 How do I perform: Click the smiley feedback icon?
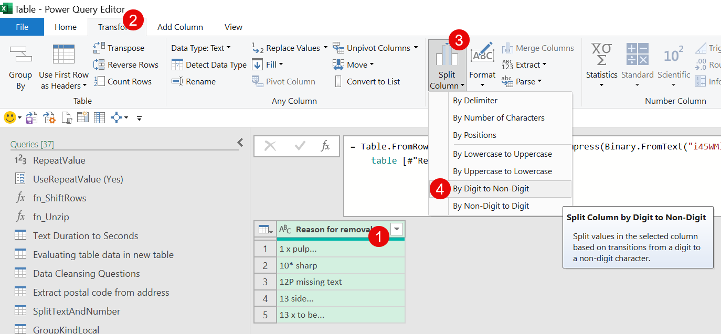click(9, 117)
